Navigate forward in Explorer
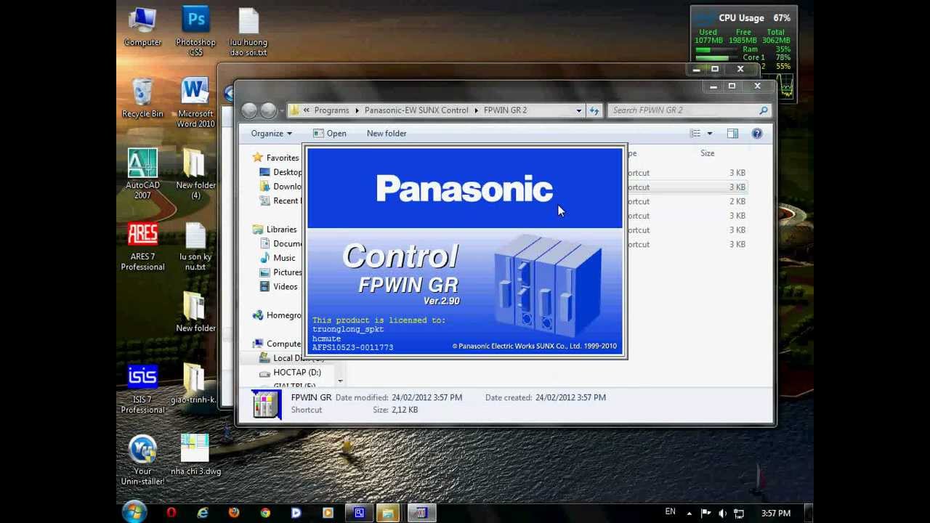930x523 pixels. pos(268,110)
